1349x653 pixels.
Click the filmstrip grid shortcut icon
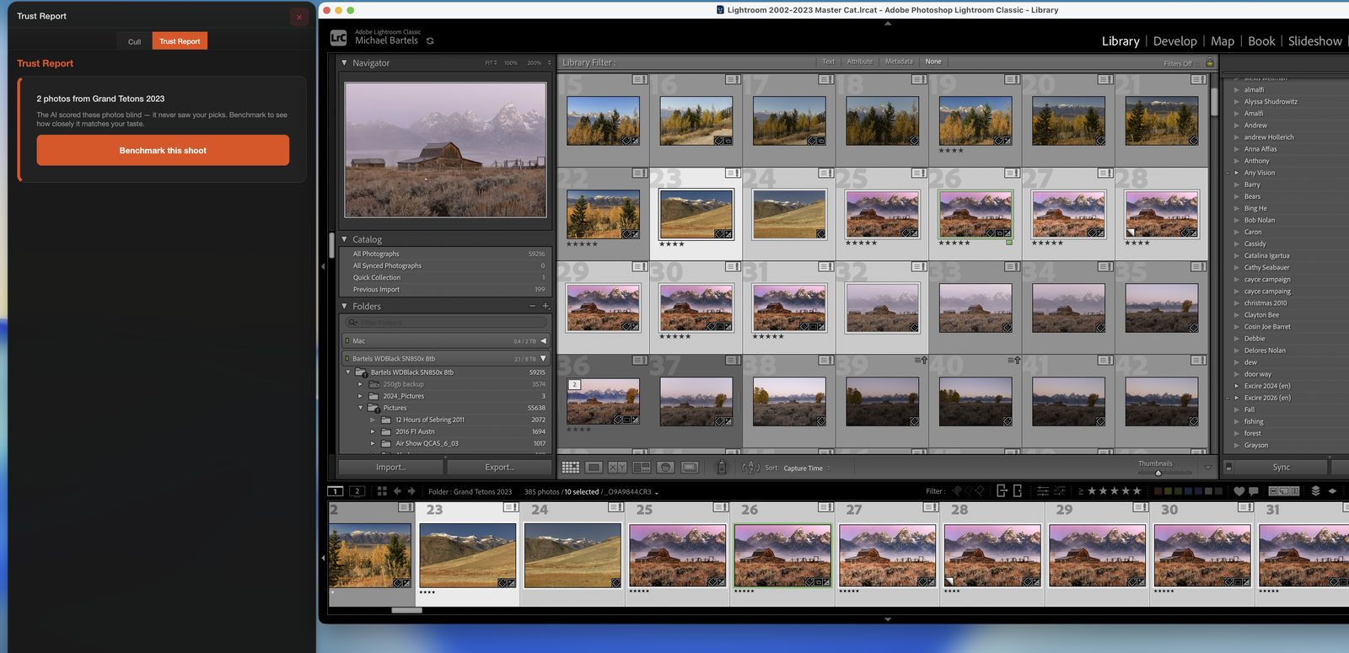tap(382, 491)
